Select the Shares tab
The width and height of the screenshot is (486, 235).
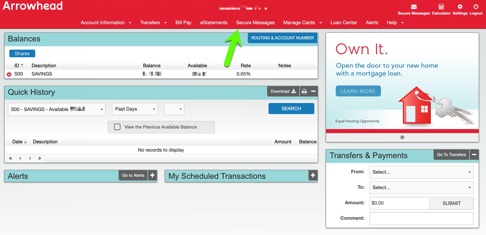pos(22,53)
